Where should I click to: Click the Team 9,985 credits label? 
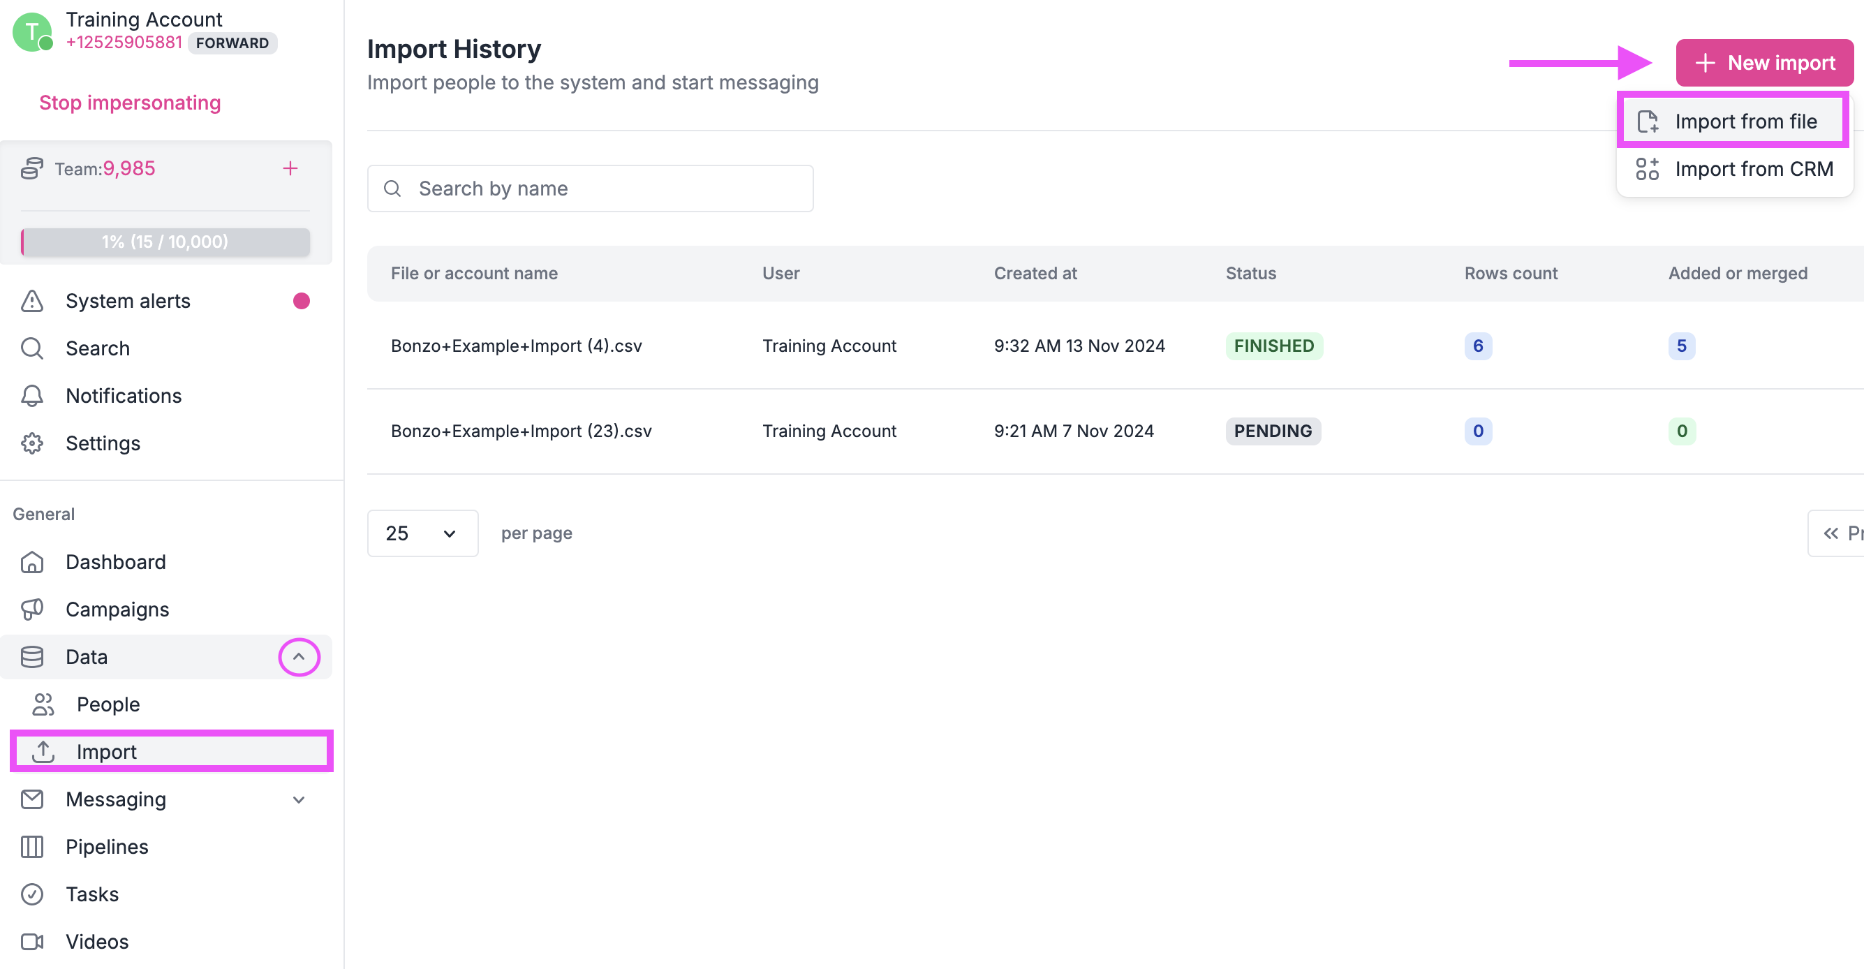(x=105, y=169)
